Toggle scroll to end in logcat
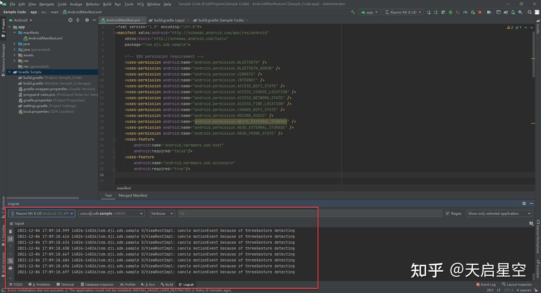 (x=10, y=239)
